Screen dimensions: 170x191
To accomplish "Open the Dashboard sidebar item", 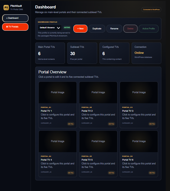I will [15, 18].
